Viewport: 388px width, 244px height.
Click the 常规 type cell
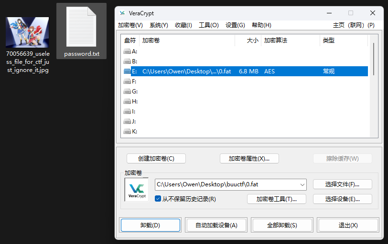tap(329, 71)
